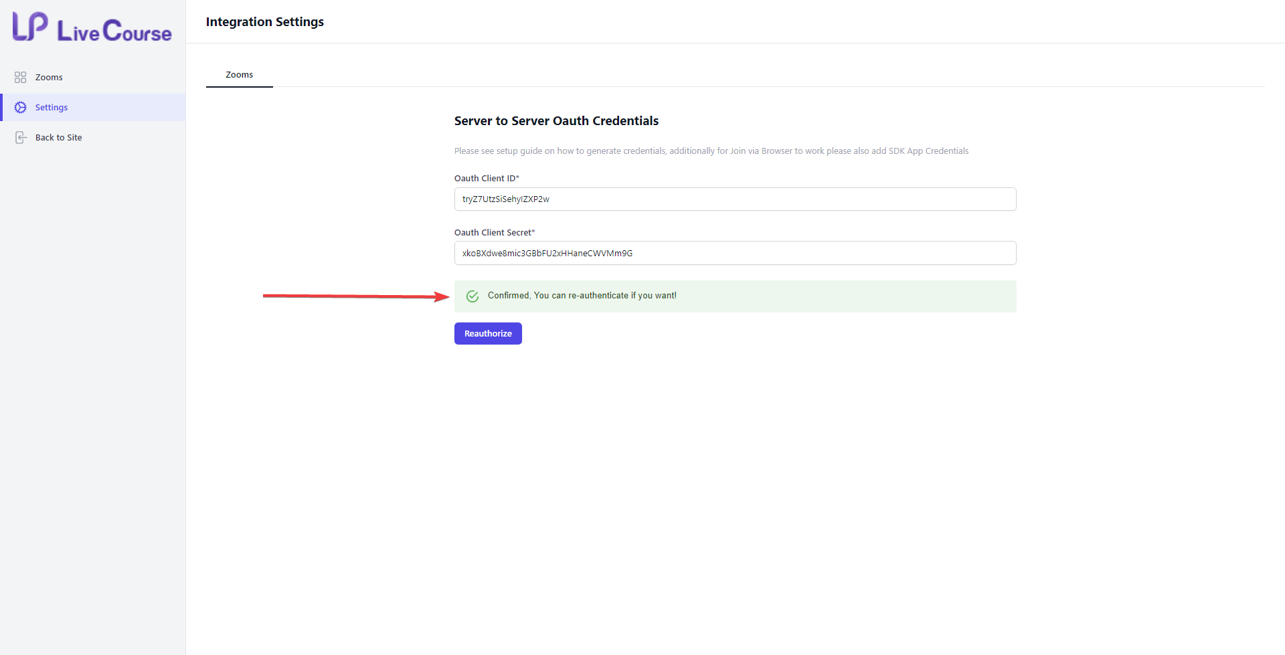Switch to the Zooms tab
Screen dimensions: 1285x655
click(240, 75)
